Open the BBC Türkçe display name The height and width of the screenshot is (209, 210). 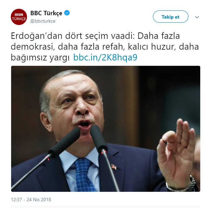pos(46,13)
